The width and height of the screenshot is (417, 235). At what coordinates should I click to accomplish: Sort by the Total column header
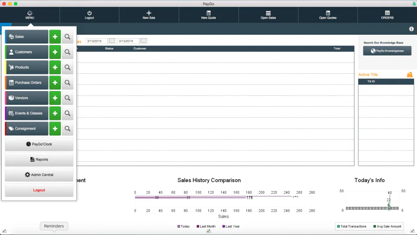(337, 48)
